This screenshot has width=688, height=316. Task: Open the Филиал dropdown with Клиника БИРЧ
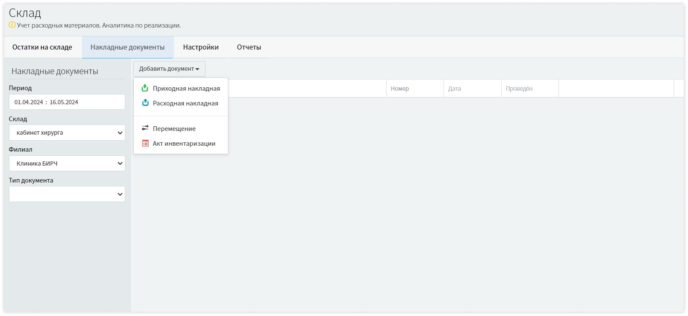pyautogui.click(x=67, y=164)
